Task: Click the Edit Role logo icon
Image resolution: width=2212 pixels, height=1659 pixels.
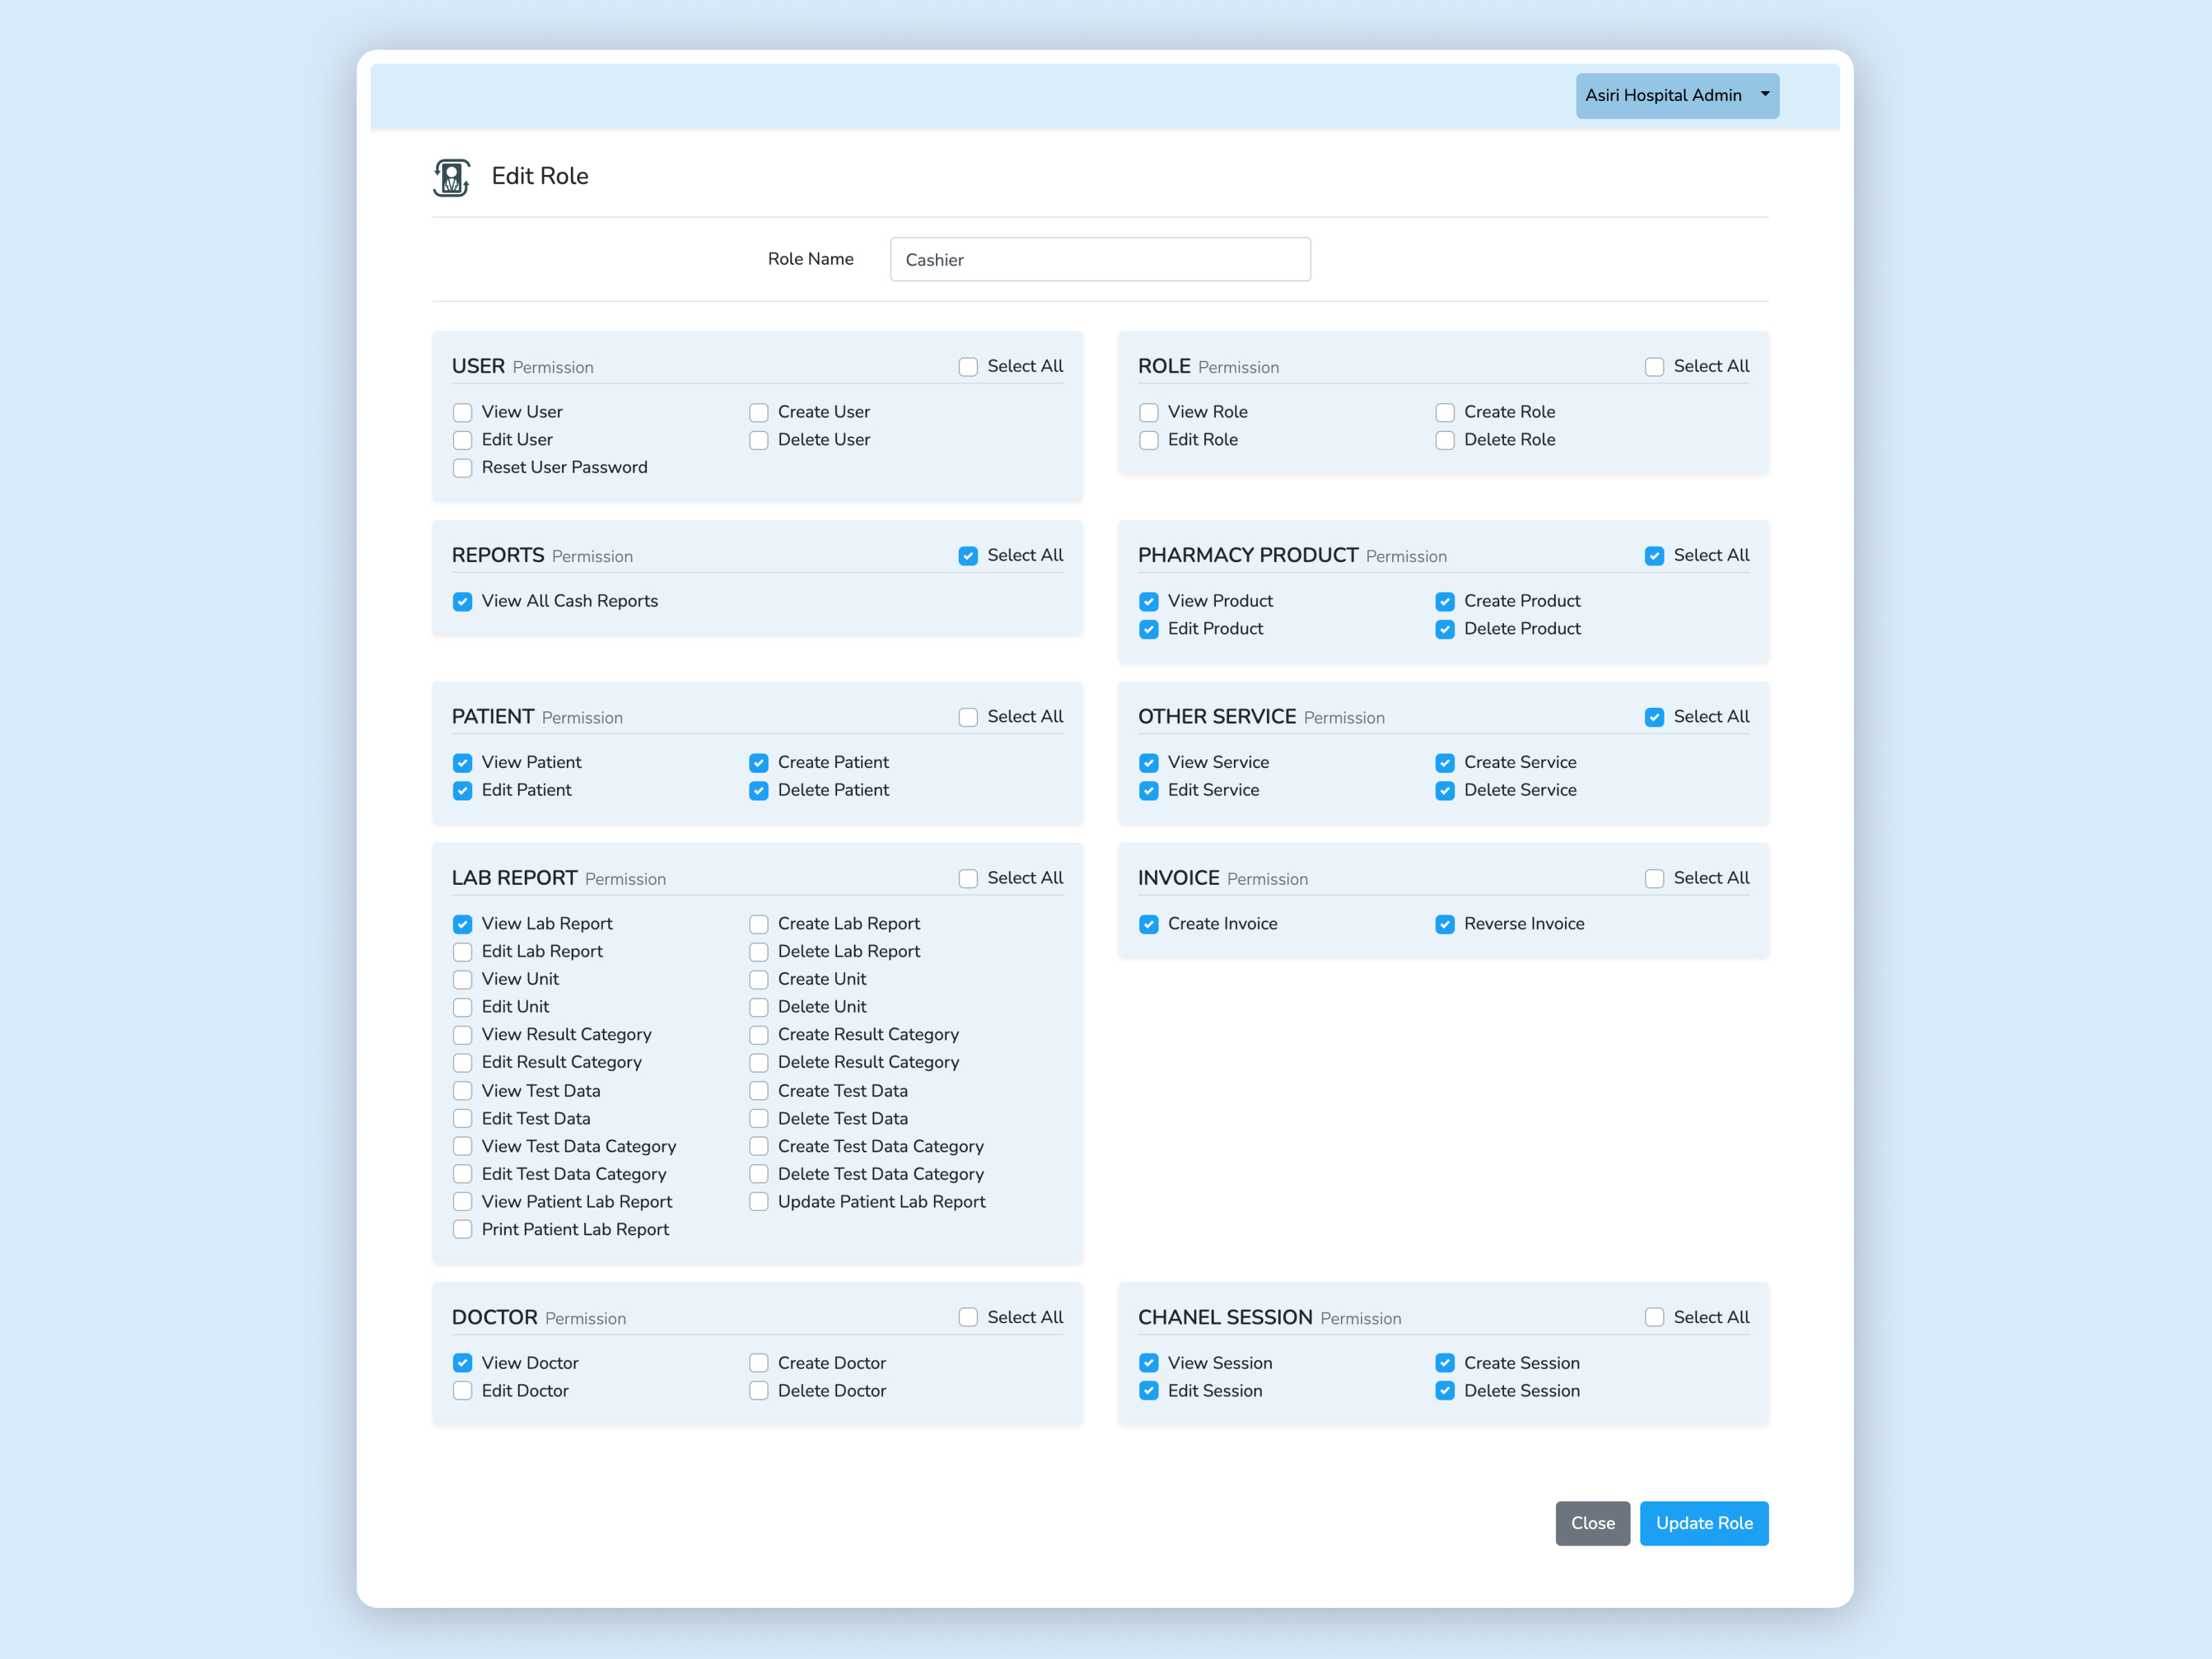Action: point(452,177)
